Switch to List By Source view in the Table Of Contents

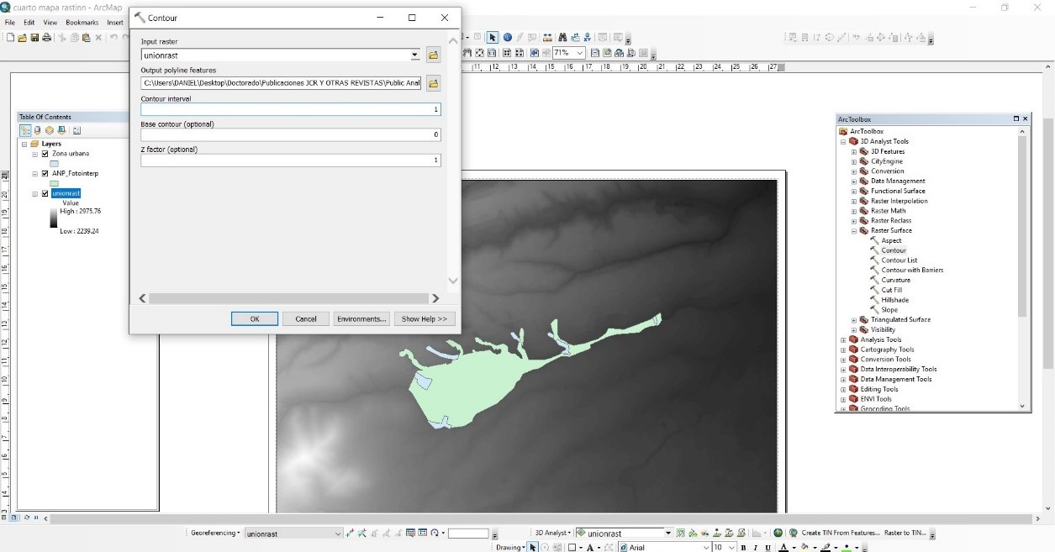tap(37, 130)
